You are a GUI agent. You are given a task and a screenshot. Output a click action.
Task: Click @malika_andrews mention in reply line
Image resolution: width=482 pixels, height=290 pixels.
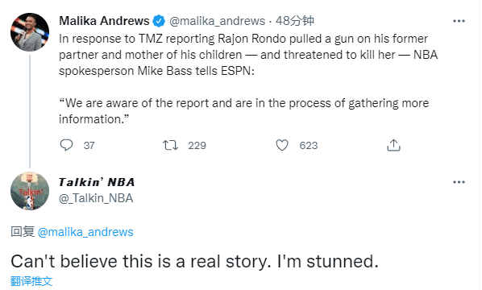(85, 232)
